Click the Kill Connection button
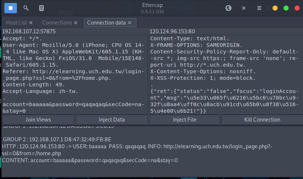Viewport: 303px width, 179px height. [262, 120]
